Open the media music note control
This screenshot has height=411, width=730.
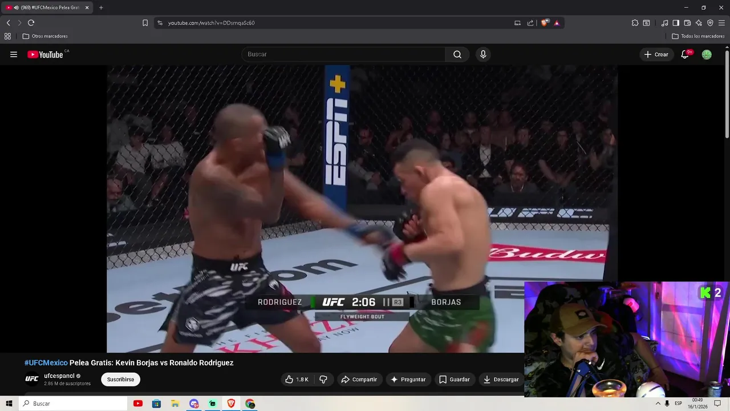pos(664,23)
